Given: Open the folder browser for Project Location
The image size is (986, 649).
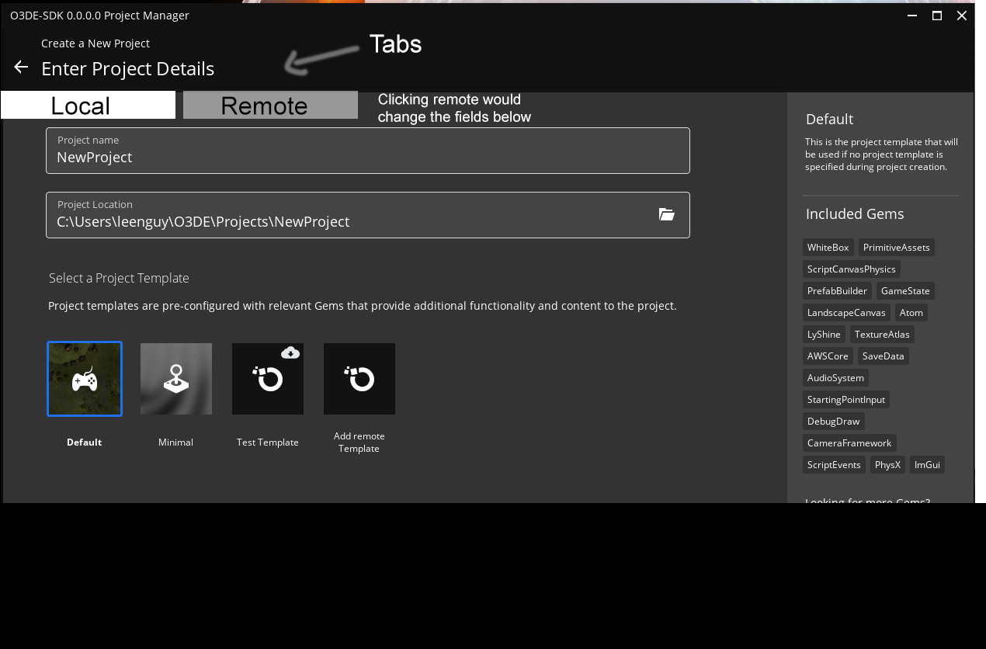Looking at the screenshot, I should tap(666, 215).
